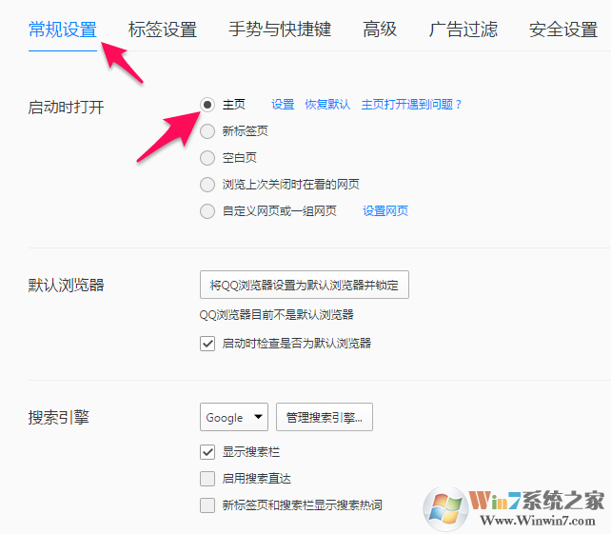611x534 pixels.
Task: Open the 主页打开遇到问题？ help link
Action: 411,105
